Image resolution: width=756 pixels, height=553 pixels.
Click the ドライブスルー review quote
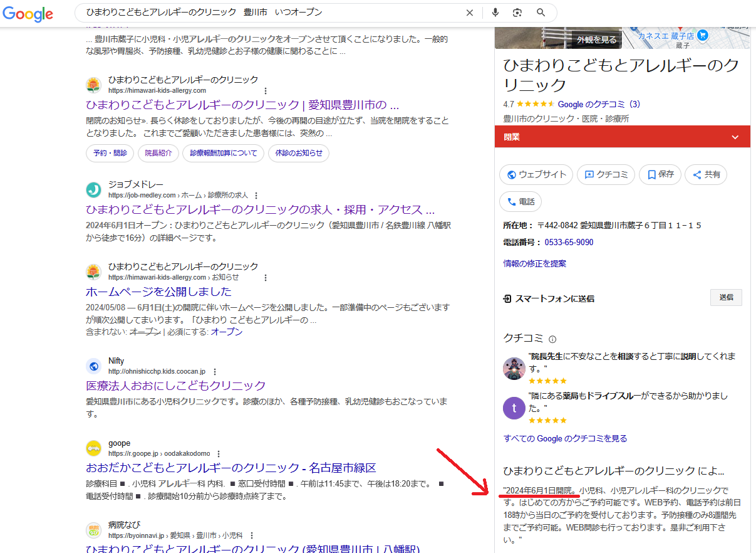tap(628, 402)
